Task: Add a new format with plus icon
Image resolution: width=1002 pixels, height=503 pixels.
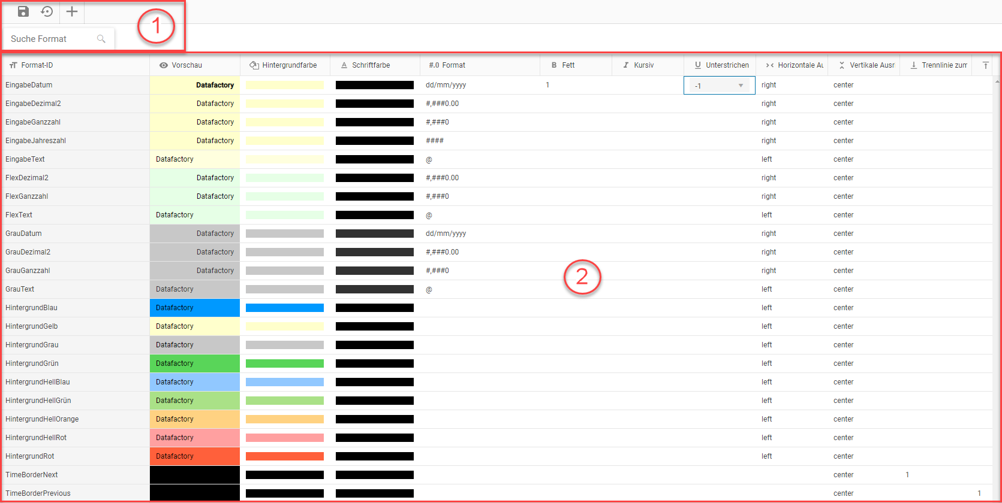Action: click(72, 11)
